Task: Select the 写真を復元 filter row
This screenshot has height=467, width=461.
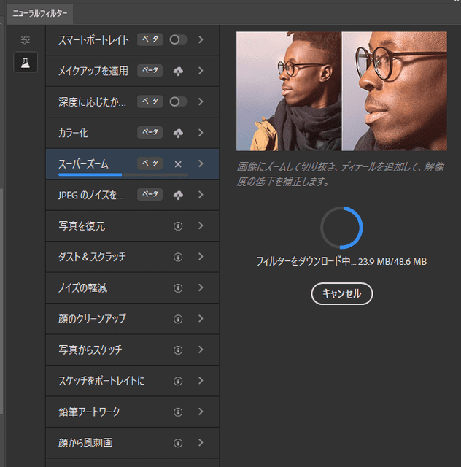Action: 132,225
